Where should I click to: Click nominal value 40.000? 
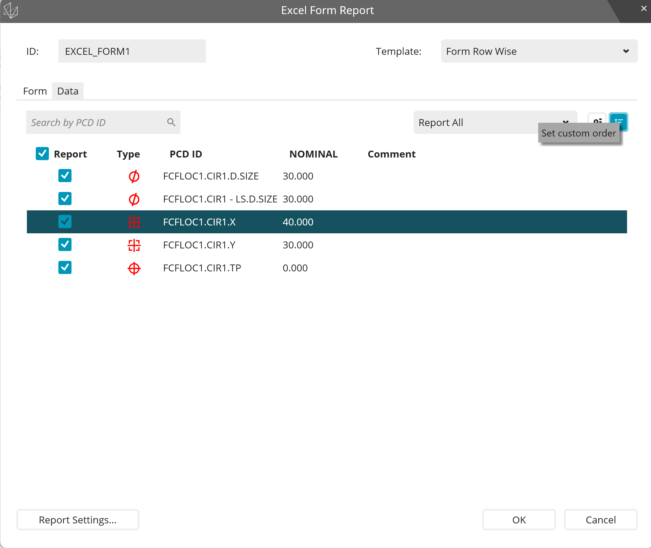(298, 222)
